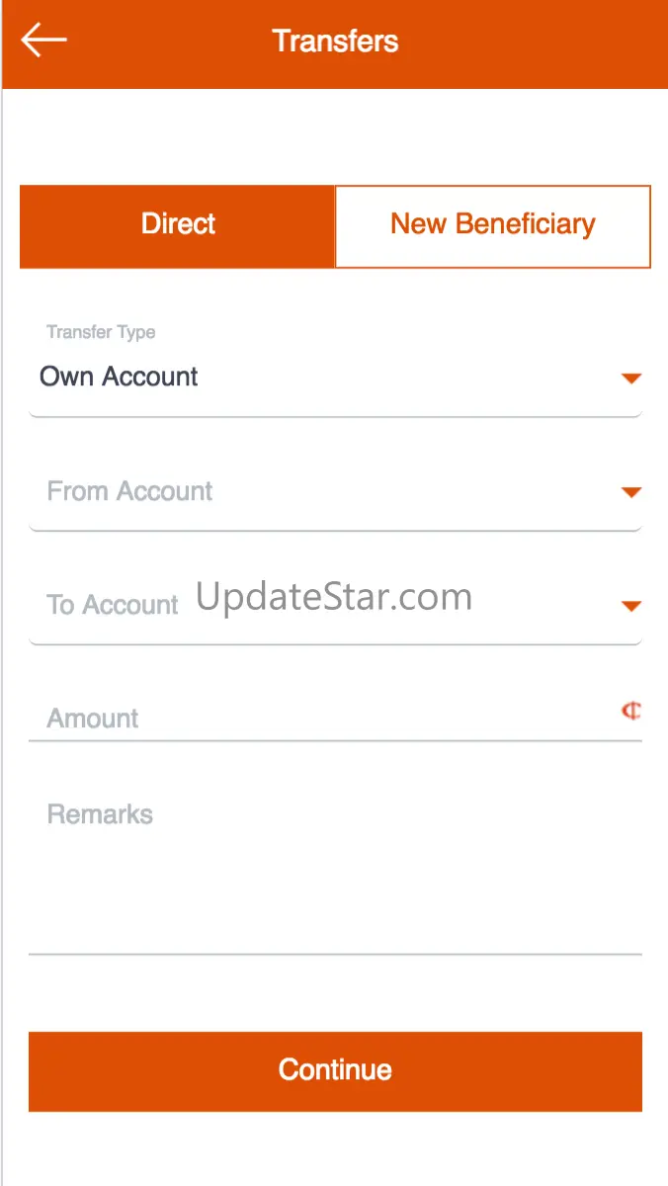Click the Continue button
668x1186 pixels.
335,1071
